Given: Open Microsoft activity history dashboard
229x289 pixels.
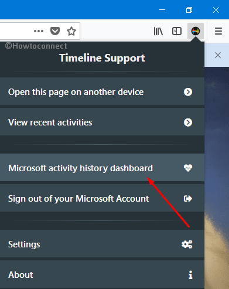Looking at the screenshot, I should [102, 168].
